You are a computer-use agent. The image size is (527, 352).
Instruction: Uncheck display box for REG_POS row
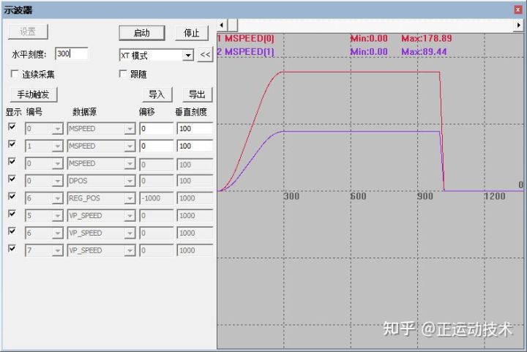[x=12, y=196]
